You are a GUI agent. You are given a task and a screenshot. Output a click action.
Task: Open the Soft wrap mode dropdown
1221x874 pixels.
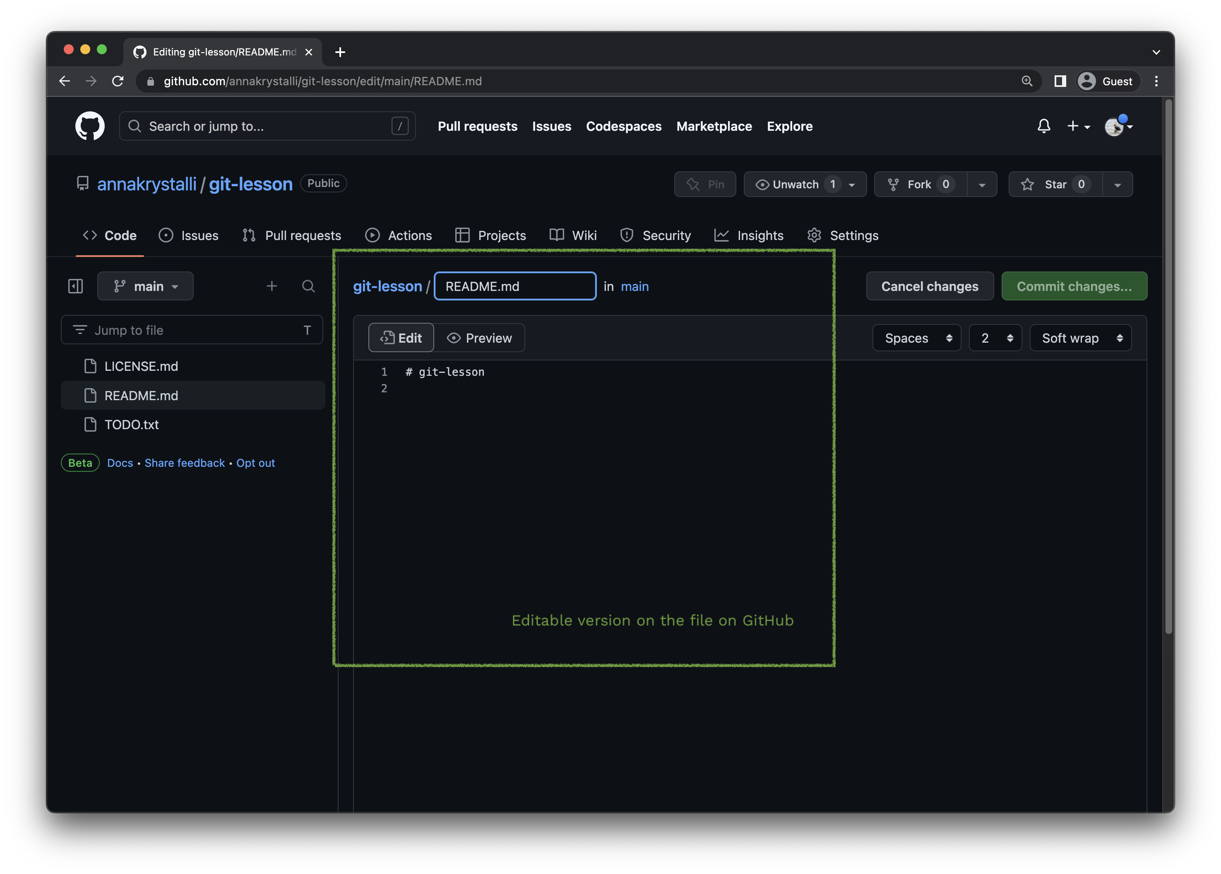[1080, 337]
